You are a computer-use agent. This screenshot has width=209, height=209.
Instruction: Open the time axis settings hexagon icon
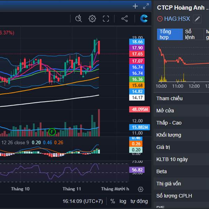pos(141,189)
